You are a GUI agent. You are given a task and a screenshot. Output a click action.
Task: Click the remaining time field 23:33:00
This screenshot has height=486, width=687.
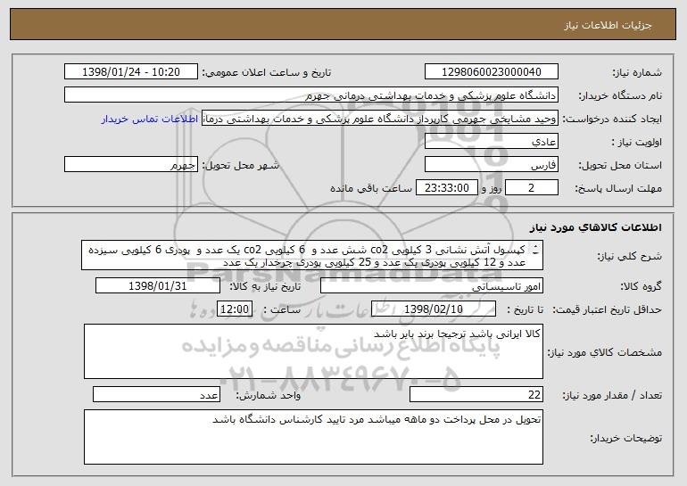446,188
